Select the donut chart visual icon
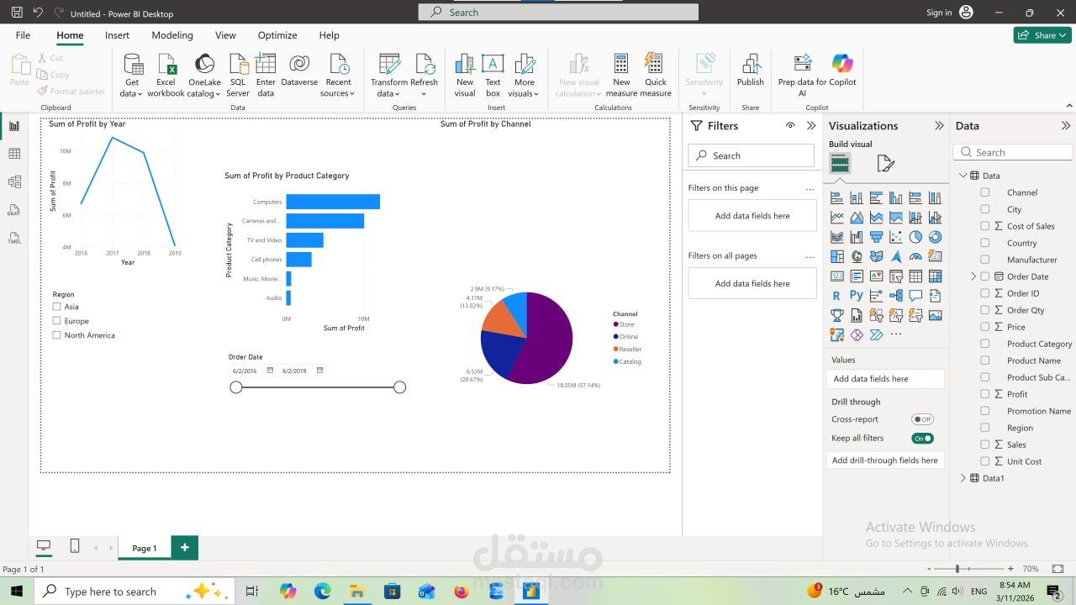The image size is (1076, 605). click(x=934, y=236)
